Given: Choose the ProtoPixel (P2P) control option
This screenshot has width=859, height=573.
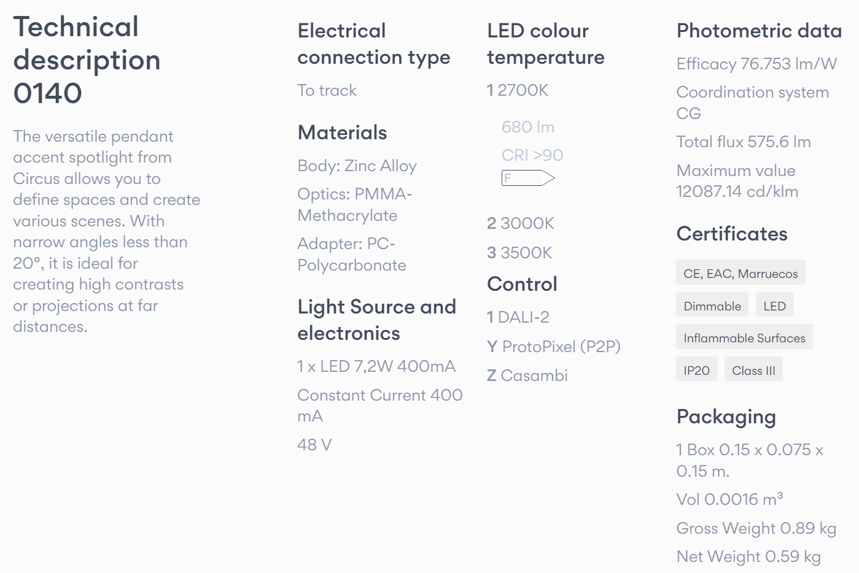Looking at the screenshot, I should coord(554,347).
